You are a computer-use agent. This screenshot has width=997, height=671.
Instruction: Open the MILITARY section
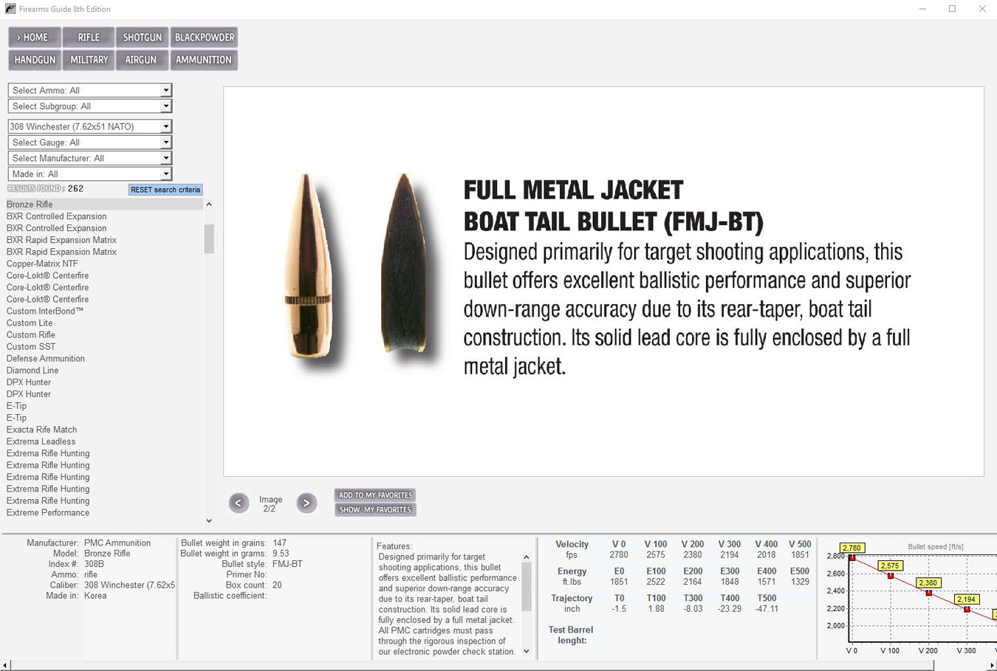89,60
